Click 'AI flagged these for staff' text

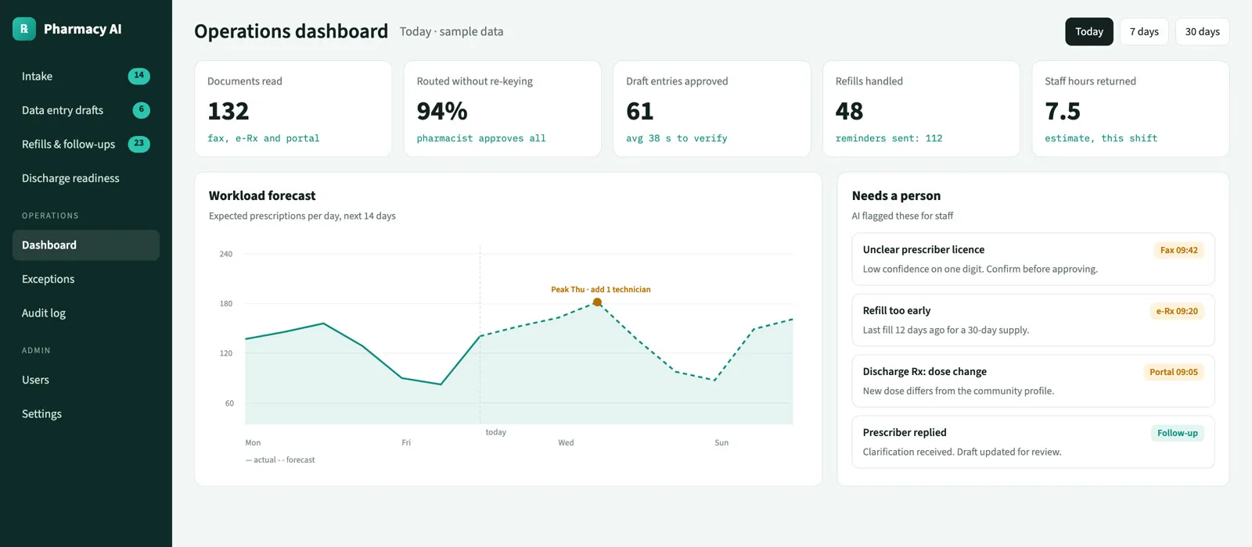[x=902, y=216]
